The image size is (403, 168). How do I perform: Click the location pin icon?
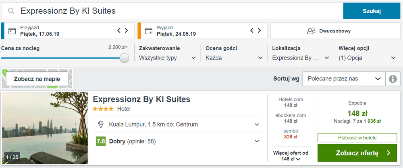[x=101, y=125]
